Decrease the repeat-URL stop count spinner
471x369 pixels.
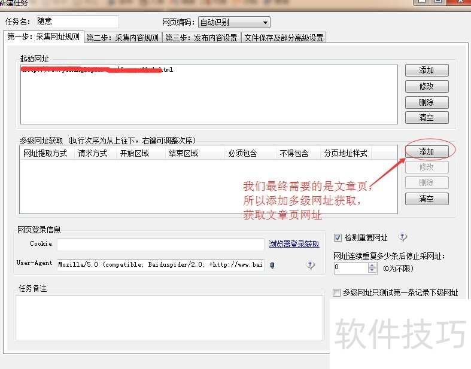pos(372,270)
